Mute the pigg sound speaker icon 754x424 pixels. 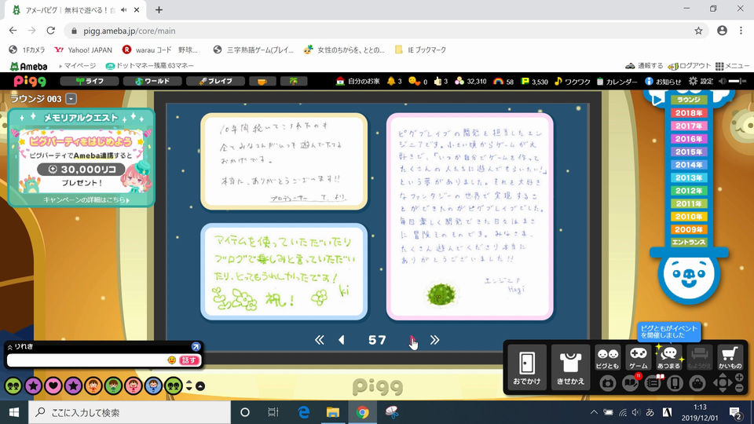(722, 81)
